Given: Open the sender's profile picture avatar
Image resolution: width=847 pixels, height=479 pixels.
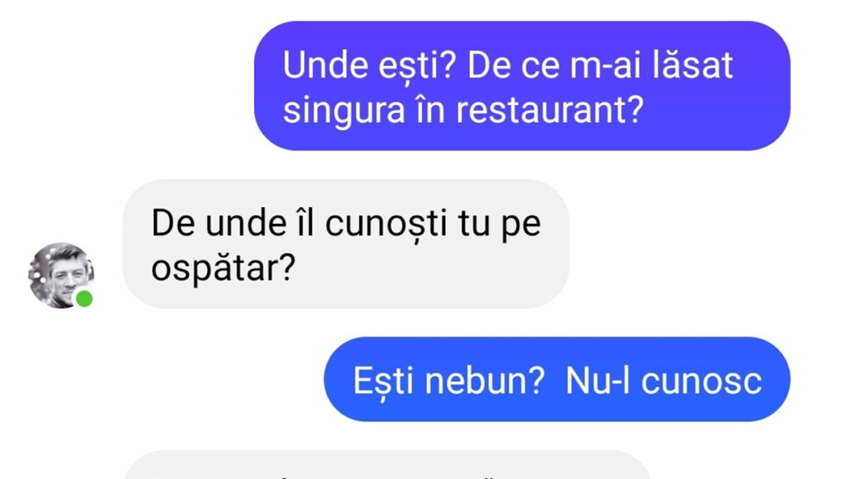Looking at the screenshot, I should click(61, 275).
